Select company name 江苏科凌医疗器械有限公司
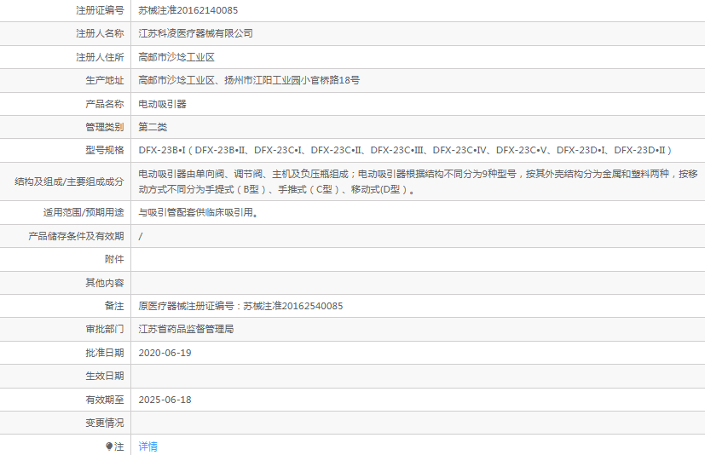This screenshot has width=705, height=455. pos(195,34)
